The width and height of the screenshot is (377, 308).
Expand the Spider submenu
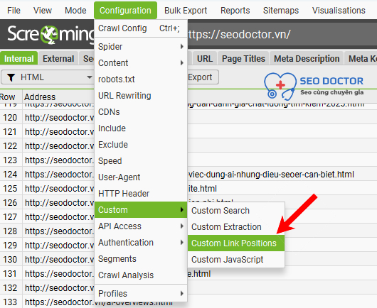pyautogui.click(x=141, y=47)
